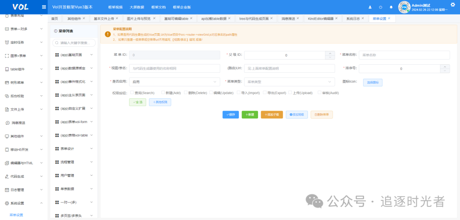Click the 编辑器与HTML icon
The height and width of the screenshot is (220, 460).
pos(7,163)
